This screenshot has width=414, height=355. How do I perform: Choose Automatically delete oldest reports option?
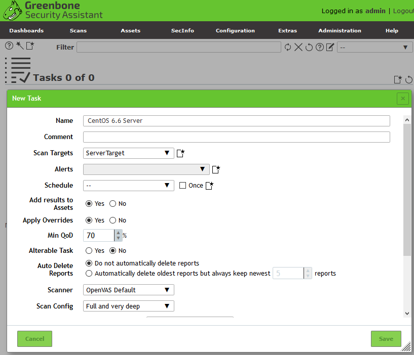coord(89,274)
